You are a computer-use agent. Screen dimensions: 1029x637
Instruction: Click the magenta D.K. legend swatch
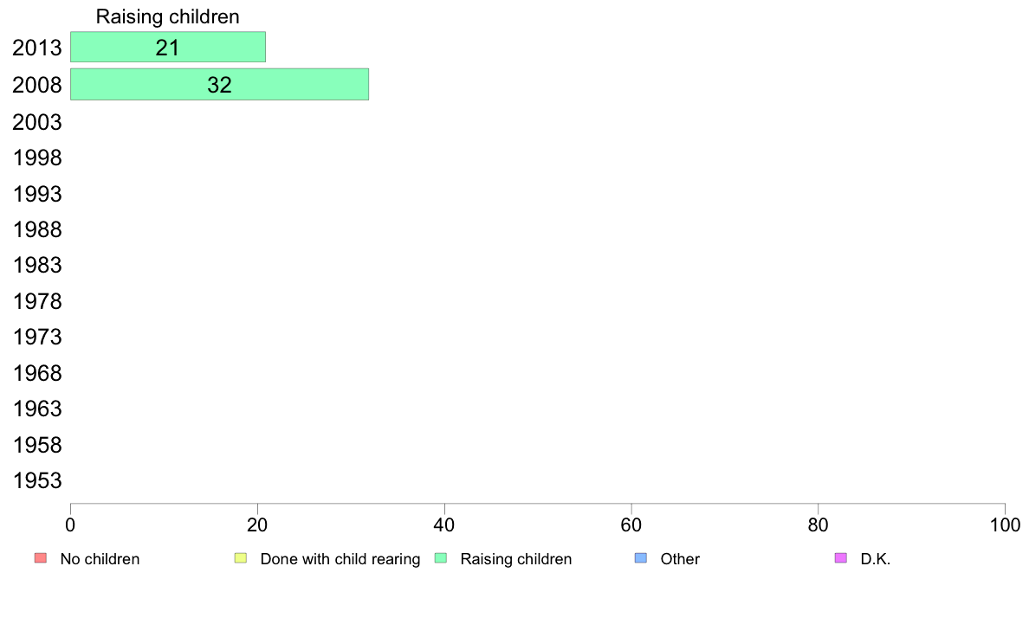click(841, 558)
